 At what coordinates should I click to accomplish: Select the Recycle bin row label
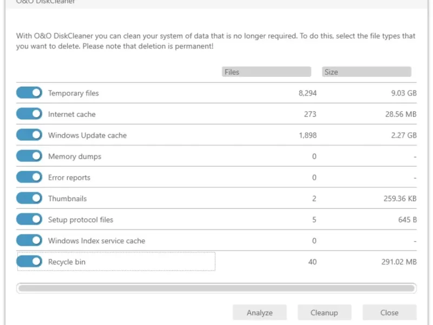pyautogui.click(x=67, y=262)
